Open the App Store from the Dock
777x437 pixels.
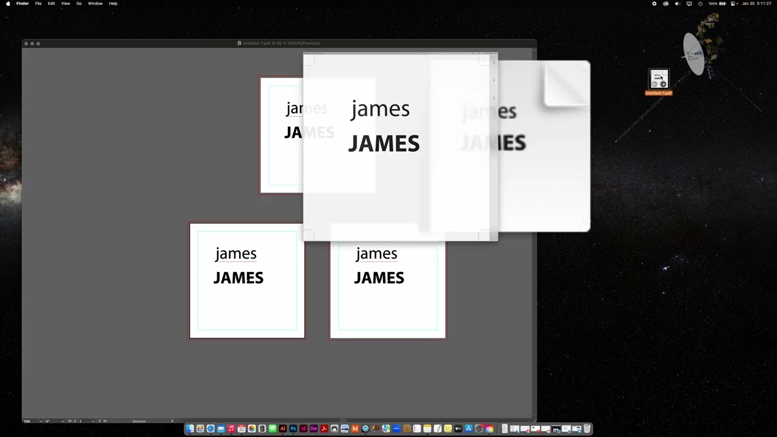(469, 429)
